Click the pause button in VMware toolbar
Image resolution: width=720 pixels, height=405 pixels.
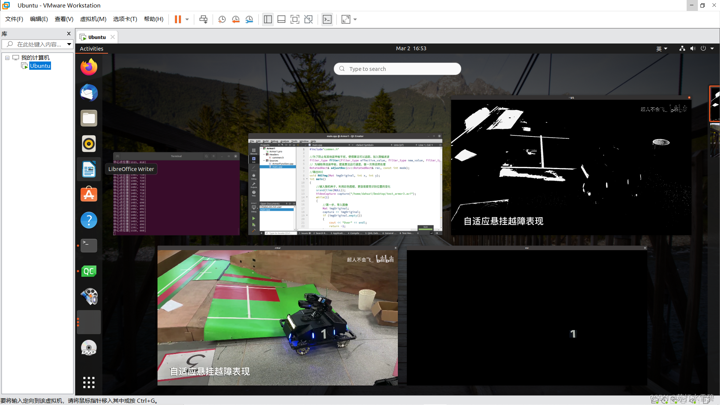pos(177,19)
